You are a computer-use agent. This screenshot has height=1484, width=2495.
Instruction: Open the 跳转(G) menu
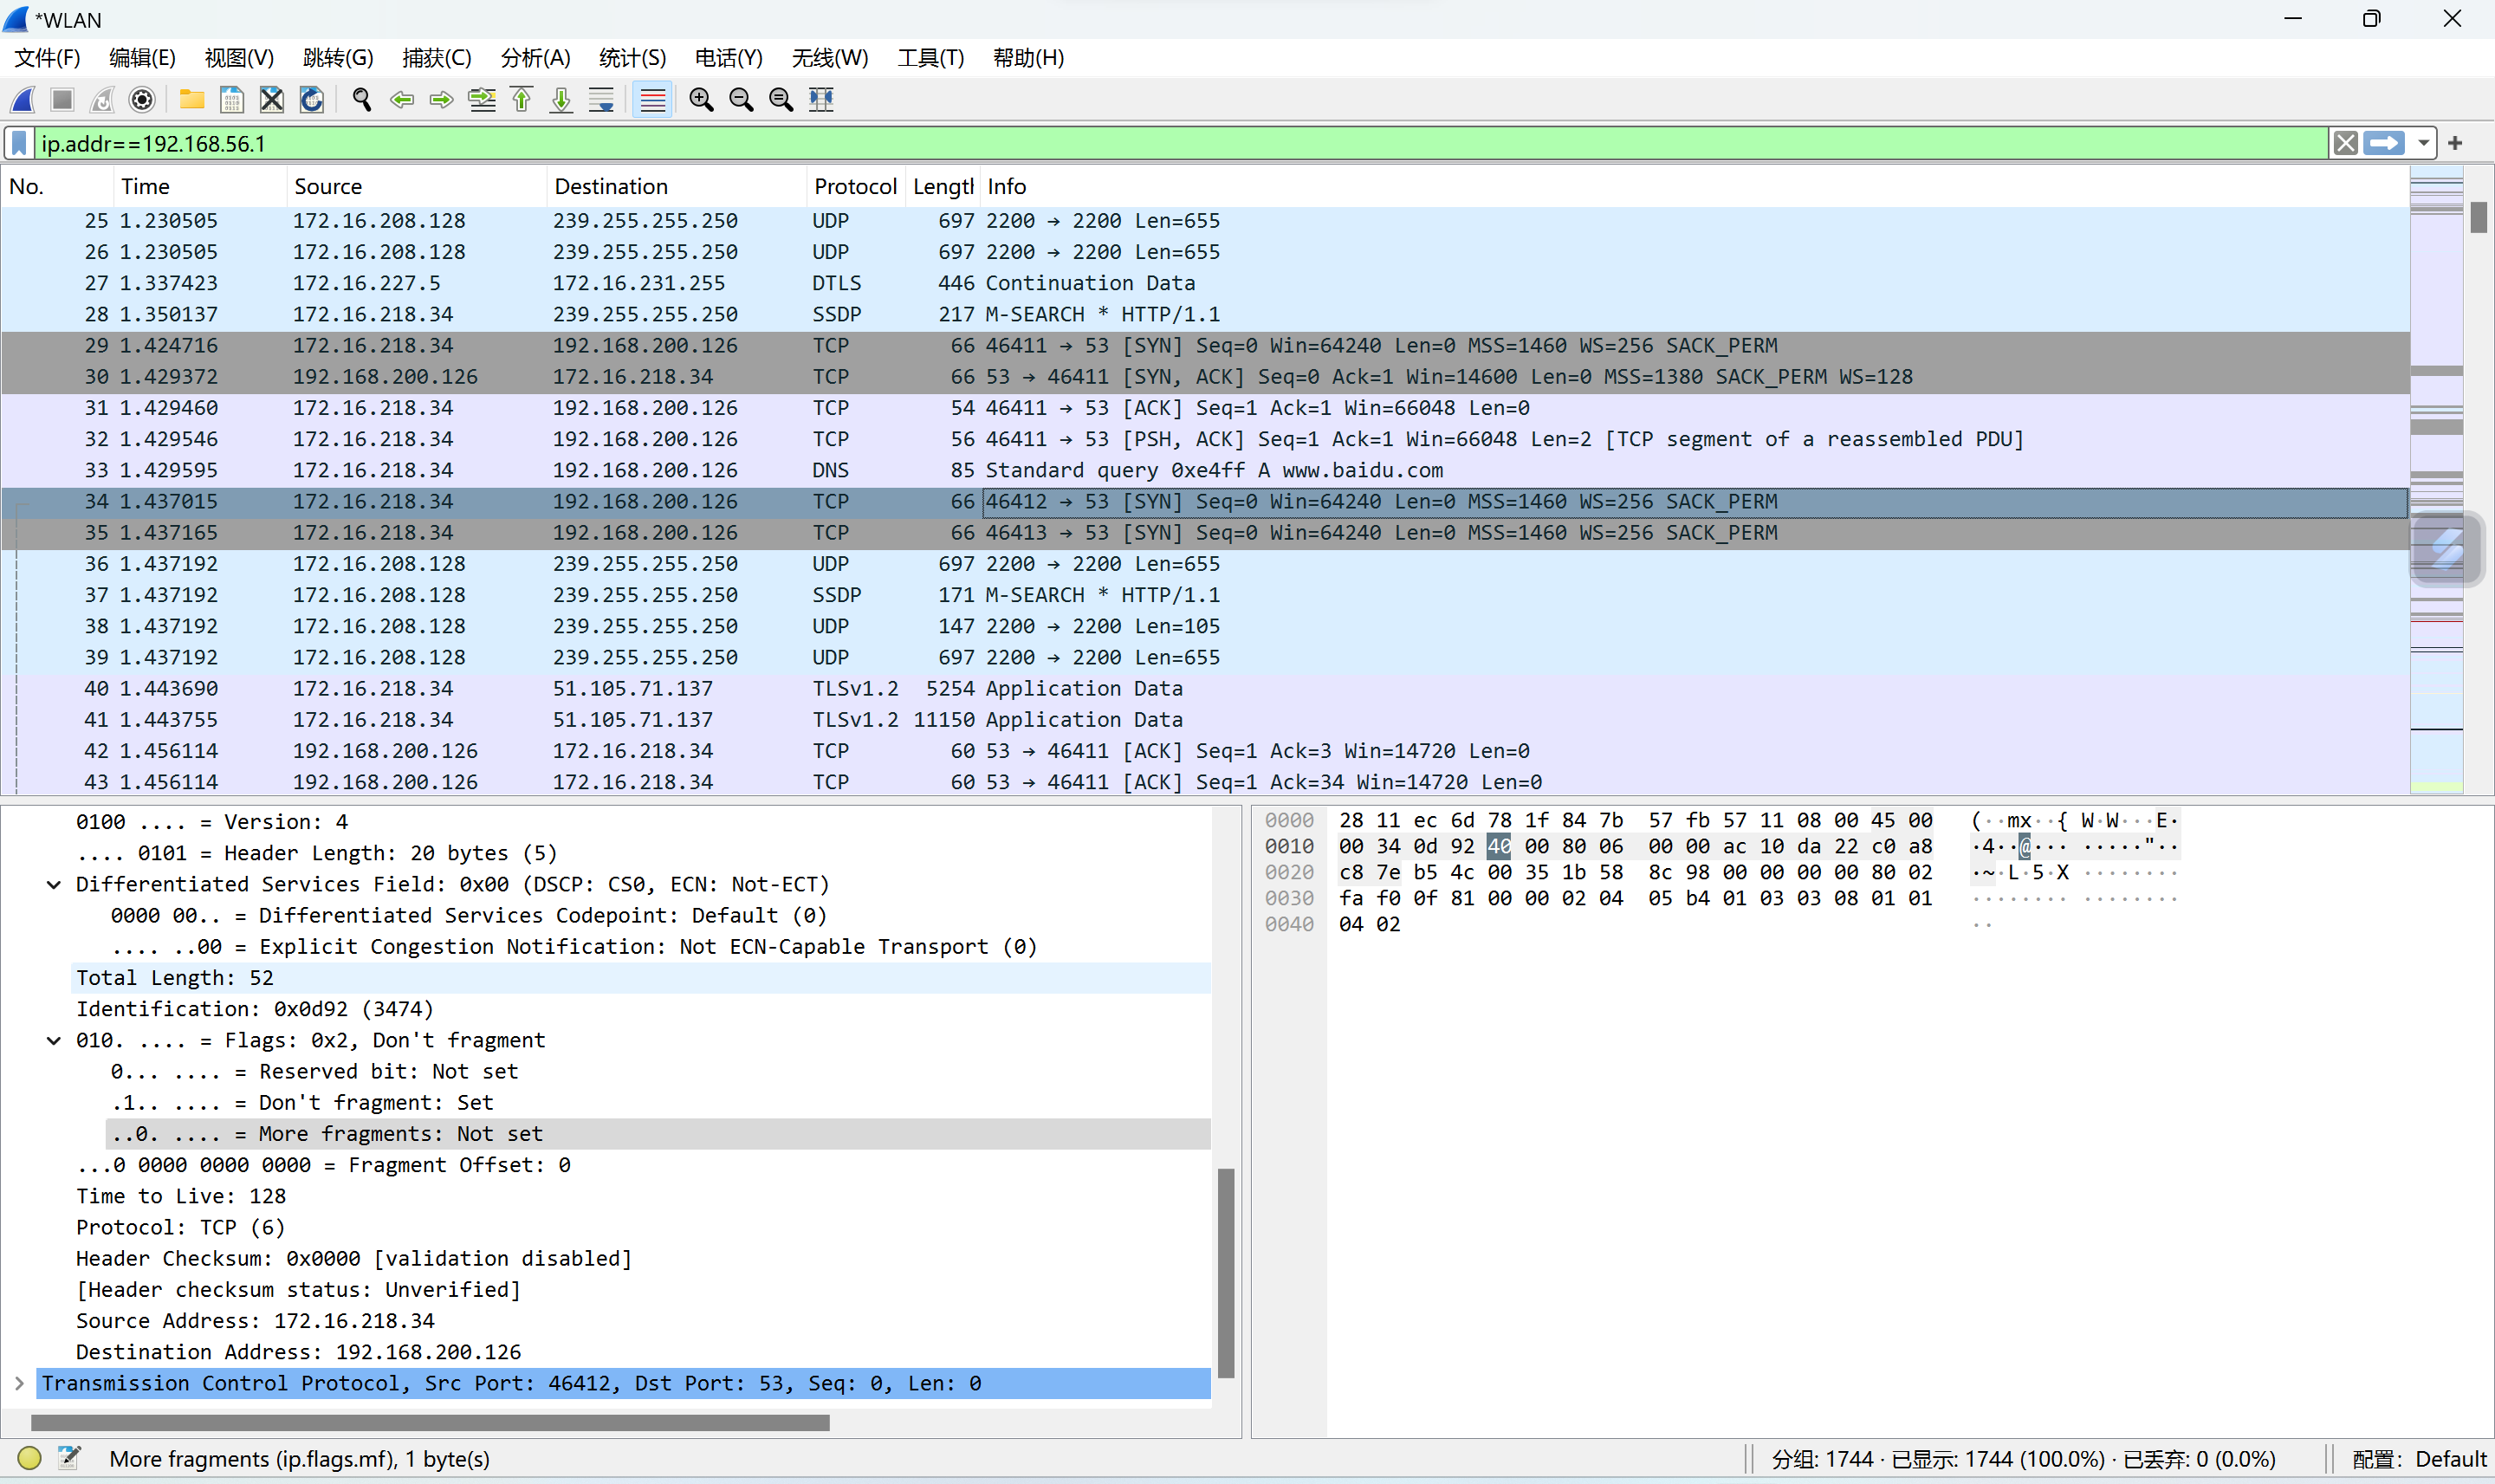pos(338,58)
